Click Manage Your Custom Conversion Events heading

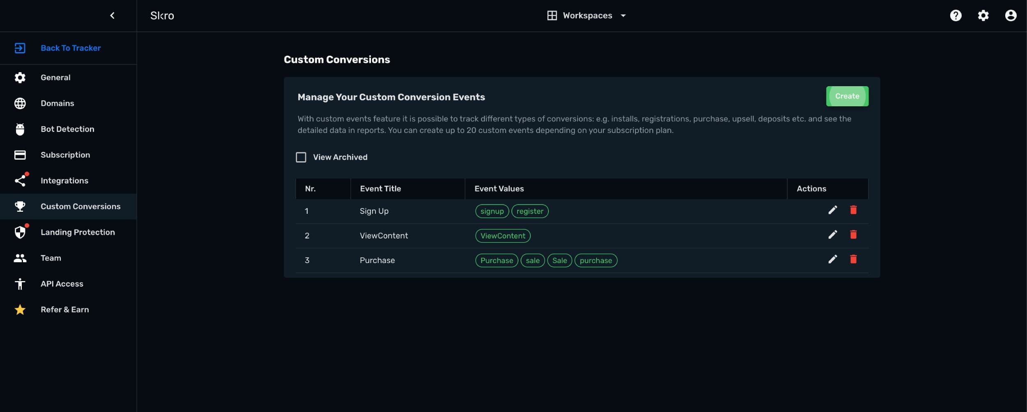click(391, 97)
